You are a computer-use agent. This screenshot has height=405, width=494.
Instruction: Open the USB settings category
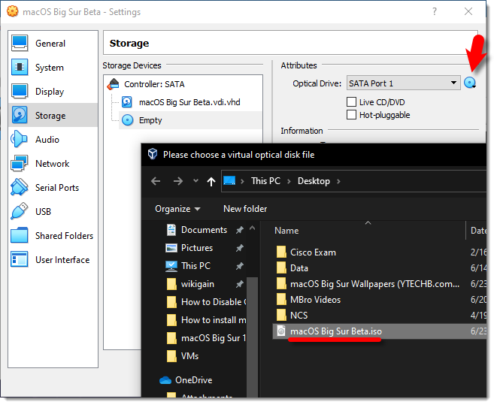[53, 211]
